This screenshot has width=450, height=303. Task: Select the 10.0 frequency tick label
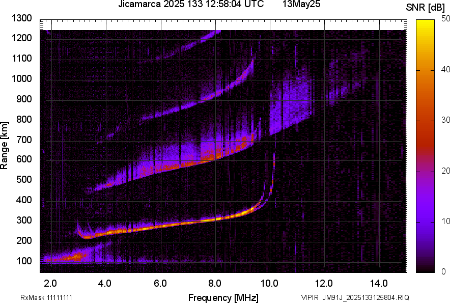click(269, 284)
